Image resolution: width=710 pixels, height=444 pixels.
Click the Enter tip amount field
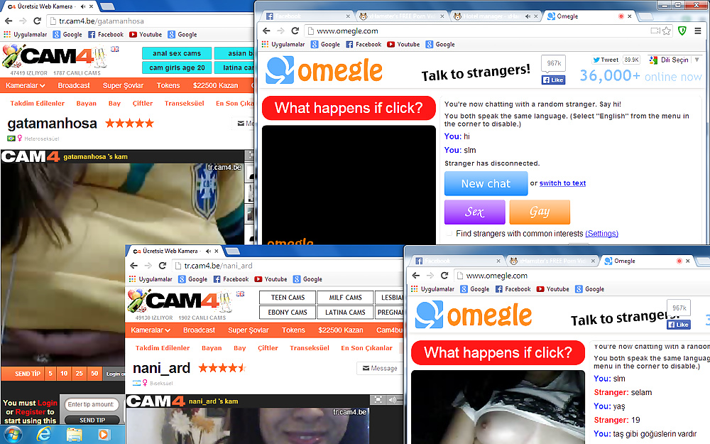(92, 405)
